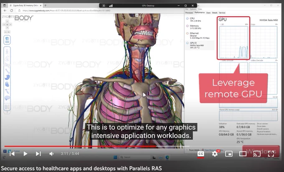Reload the Zygote Body page
Image resolution: width=284 pixels, height=172 pixels.
12,10
